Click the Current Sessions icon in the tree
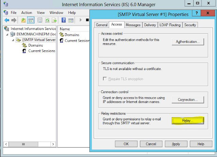 (24, 51)
